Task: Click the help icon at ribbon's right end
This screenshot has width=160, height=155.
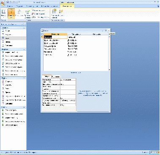Action: pyautogui.click(x=159, y=6)
